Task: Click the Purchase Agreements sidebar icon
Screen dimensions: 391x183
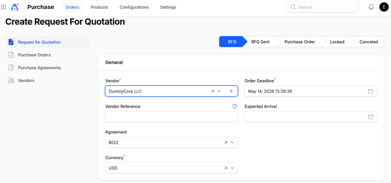Action: (11, 68)
